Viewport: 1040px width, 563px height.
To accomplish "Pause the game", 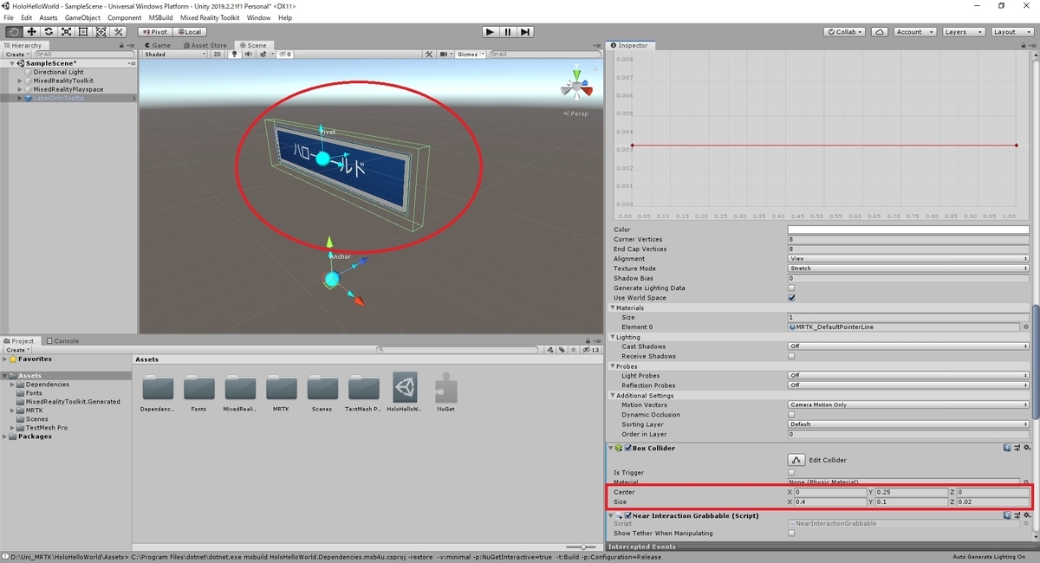I will pyautogui.click(x=507, y=32).
